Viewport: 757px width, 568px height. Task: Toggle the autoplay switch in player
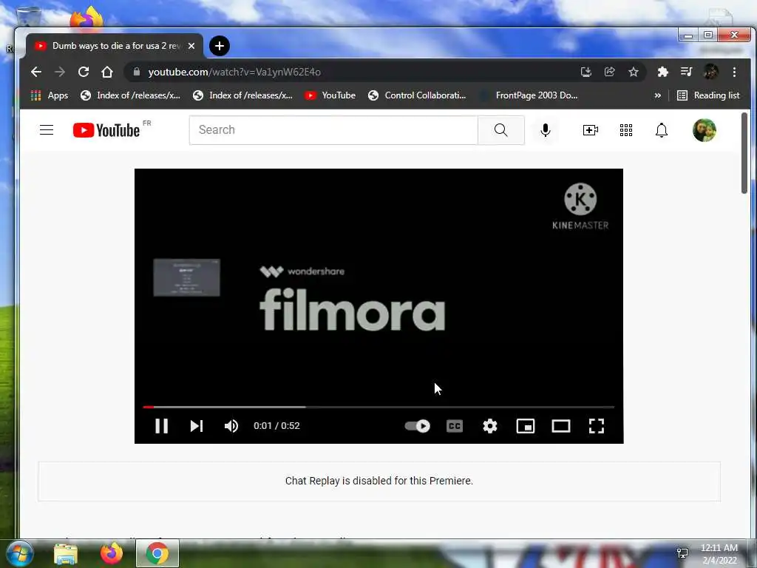(418, 425)
